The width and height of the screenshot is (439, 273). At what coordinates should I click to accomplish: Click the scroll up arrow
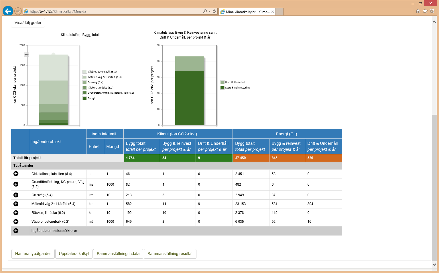434,22
